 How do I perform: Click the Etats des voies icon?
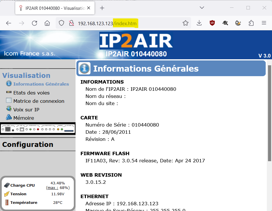[x=9, y=92]
